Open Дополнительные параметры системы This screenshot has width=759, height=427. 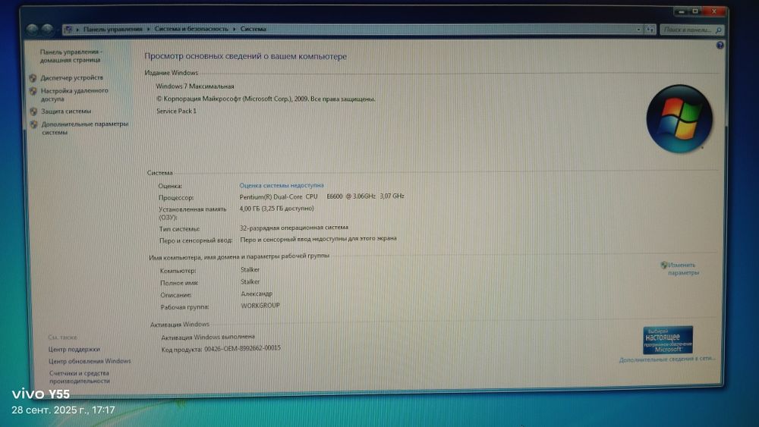pyautogui.click(x=85, y=128)
